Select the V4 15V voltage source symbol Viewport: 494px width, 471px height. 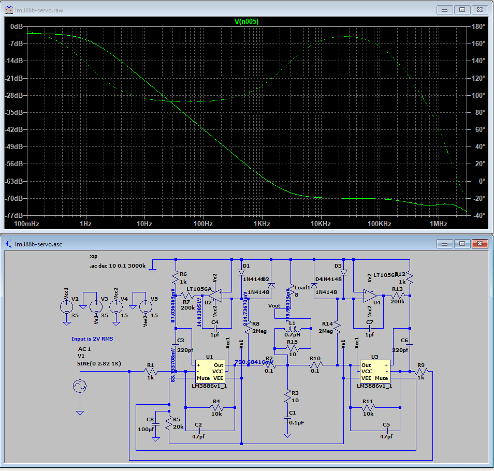116,306
